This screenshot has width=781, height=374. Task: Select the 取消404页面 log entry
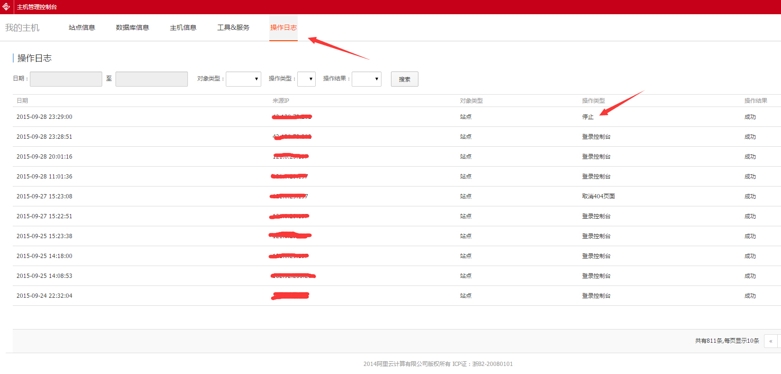click(598, 196)
